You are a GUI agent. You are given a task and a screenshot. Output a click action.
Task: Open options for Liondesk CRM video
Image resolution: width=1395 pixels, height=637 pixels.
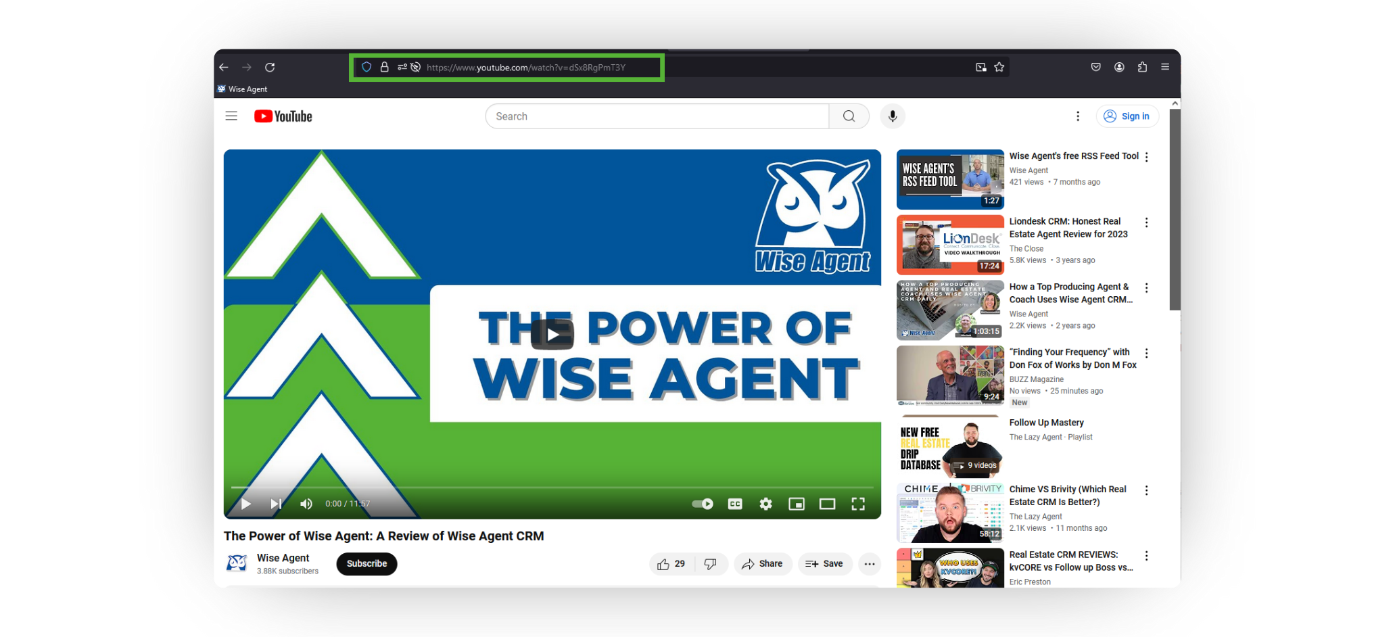coord(1147,222)
